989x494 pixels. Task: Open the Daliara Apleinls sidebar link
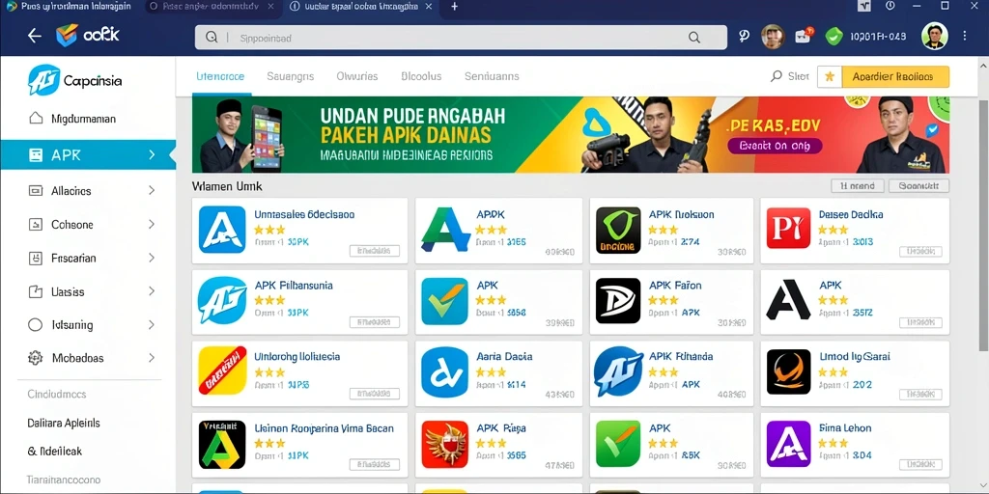tap(64, 423)
